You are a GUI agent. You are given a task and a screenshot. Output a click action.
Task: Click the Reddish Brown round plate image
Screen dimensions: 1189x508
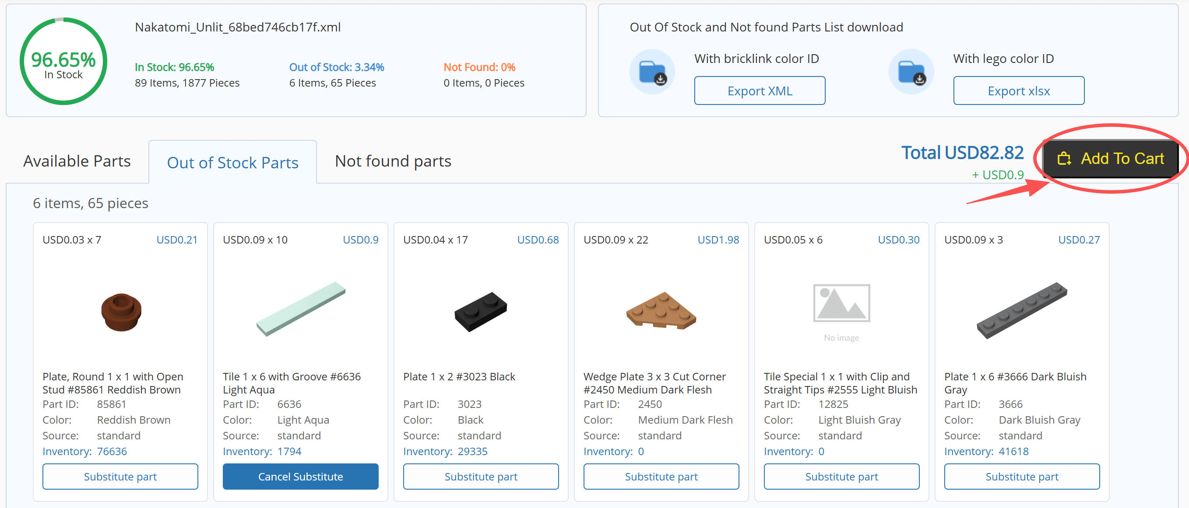coord(121,312)
